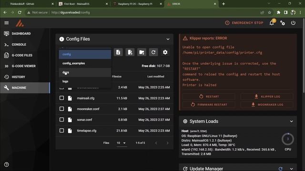This screenshot has width=305, height=171.
Task: Open the timelapse.cfg file
Action: click(87, 131)
